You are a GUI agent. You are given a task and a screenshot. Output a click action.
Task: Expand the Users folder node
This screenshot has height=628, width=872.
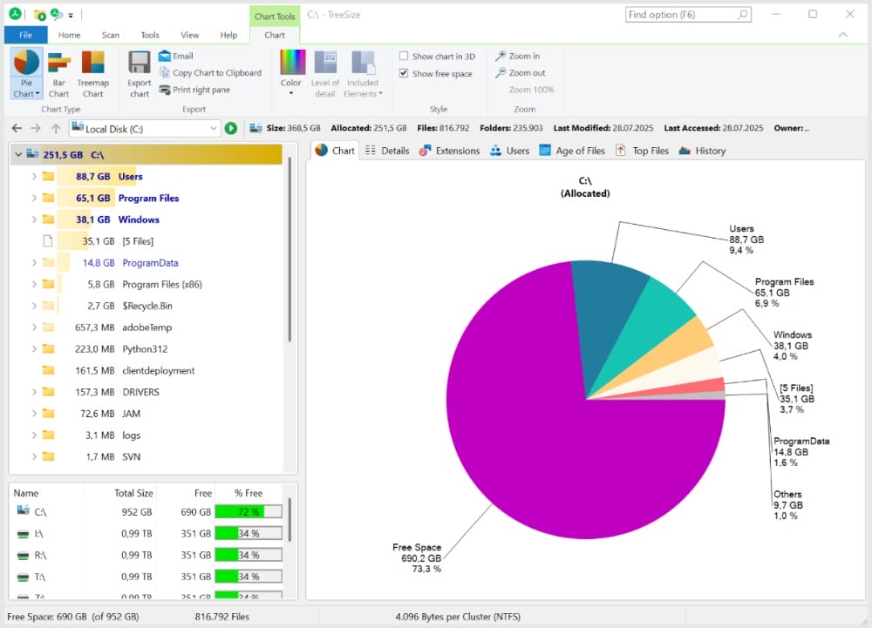tap(35, 177)
